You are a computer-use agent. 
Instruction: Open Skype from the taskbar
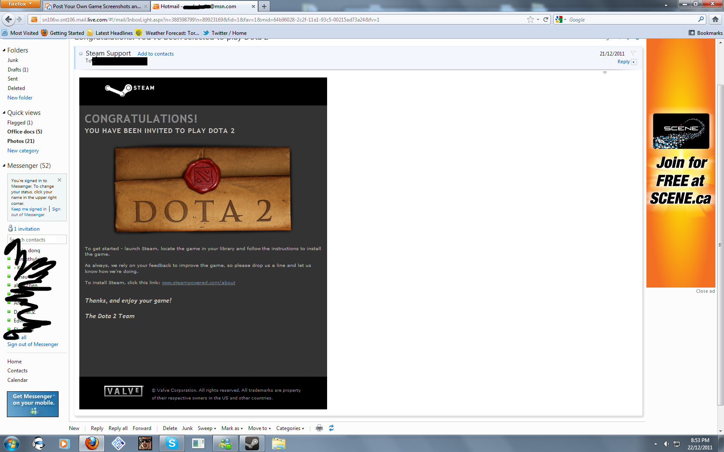pos(172,443)
